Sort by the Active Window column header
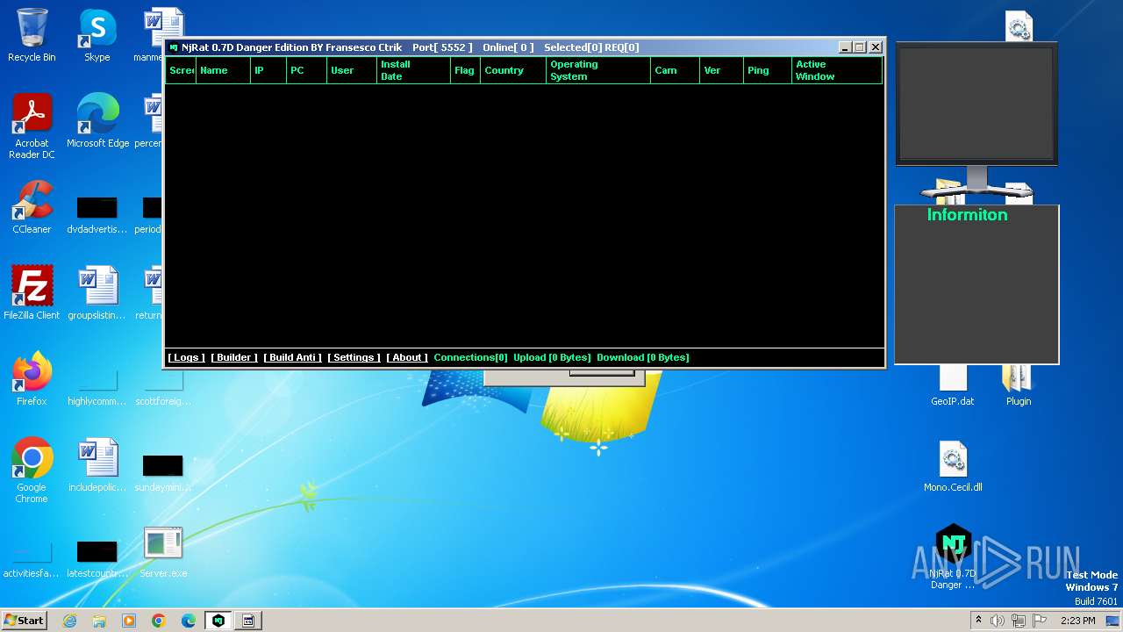This screenshot has width=1123, height=632. 837,70
